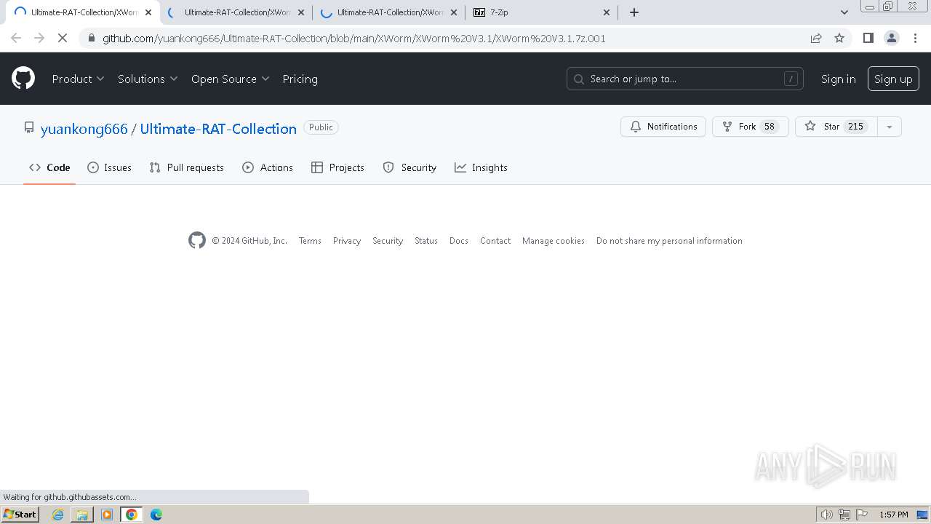Switch to the Projects tab
The height and width of the screenshot is (524, 931).
point(337,167)
